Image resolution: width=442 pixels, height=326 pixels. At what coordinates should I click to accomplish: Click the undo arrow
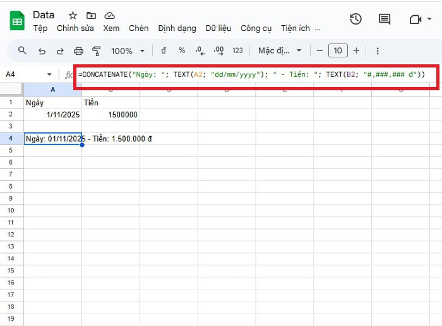click(42, 50)
